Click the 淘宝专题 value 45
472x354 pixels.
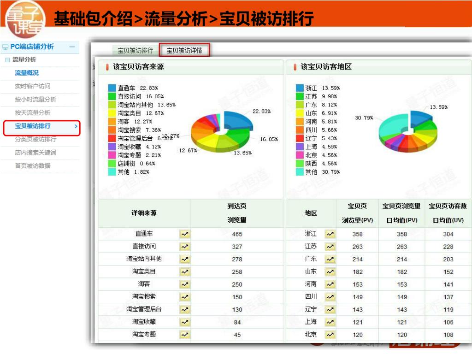237,335
